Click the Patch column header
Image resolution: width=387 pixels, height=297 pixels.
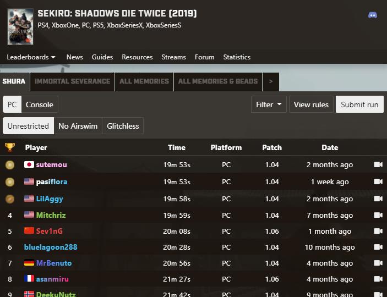tap(272, 147)
